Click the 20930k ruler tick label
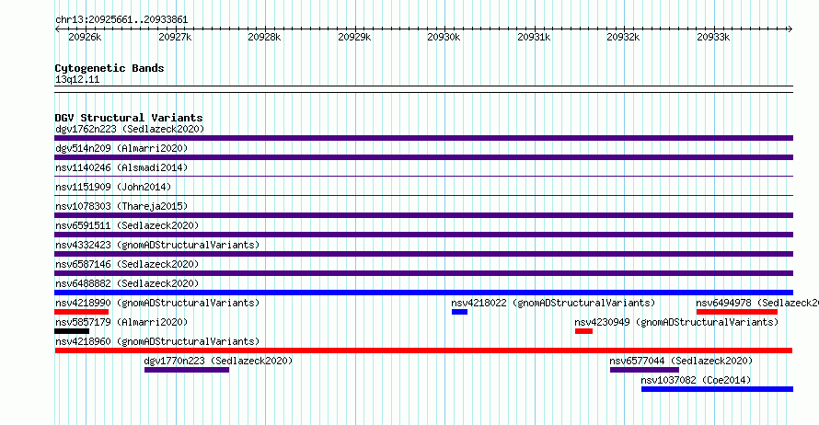Image resolution: width=819 pixels, height=425 pixels. point(444,37)
